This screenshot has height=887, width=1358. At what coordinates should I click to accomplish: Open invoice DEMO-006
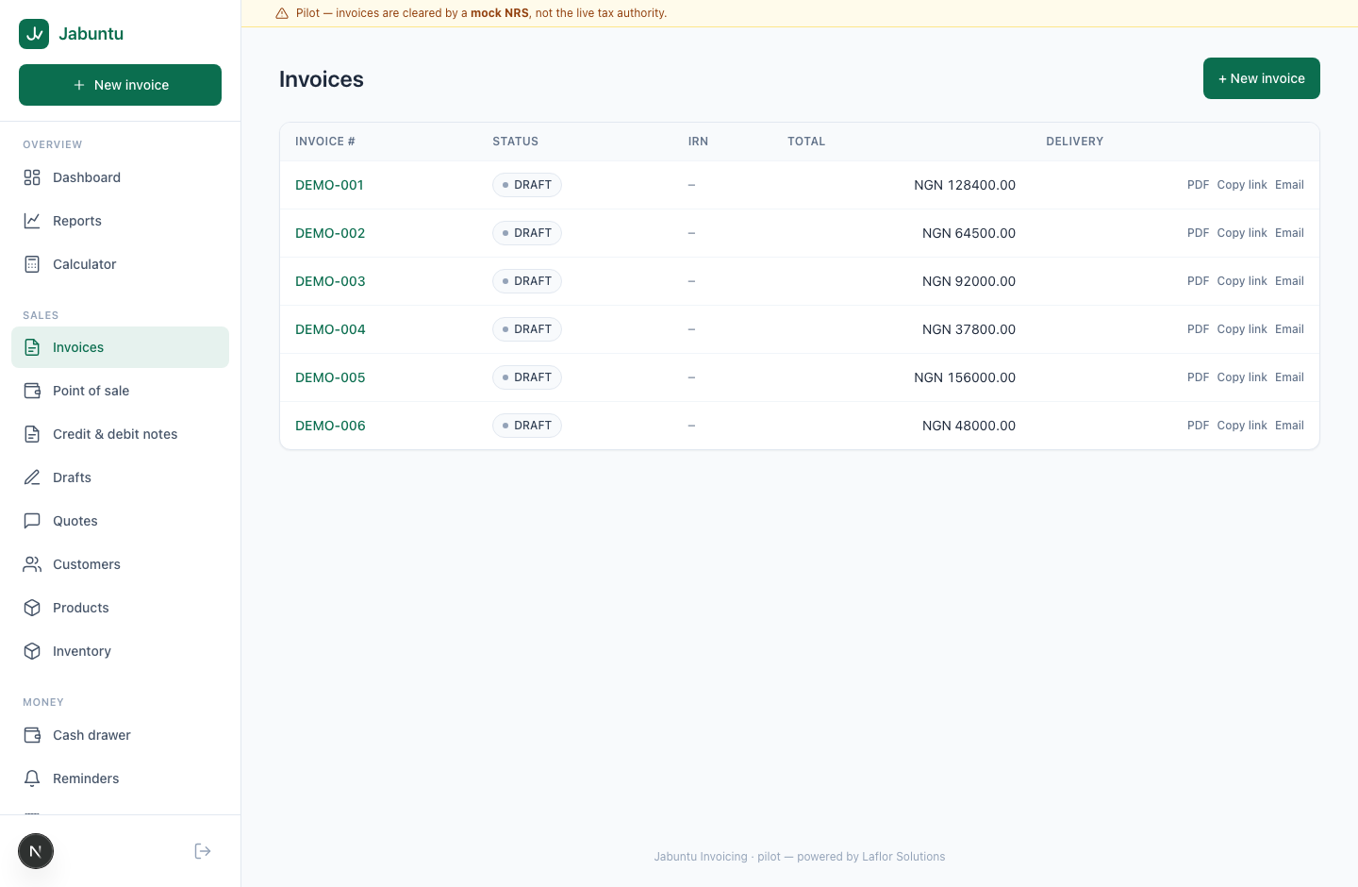(330, 426)
